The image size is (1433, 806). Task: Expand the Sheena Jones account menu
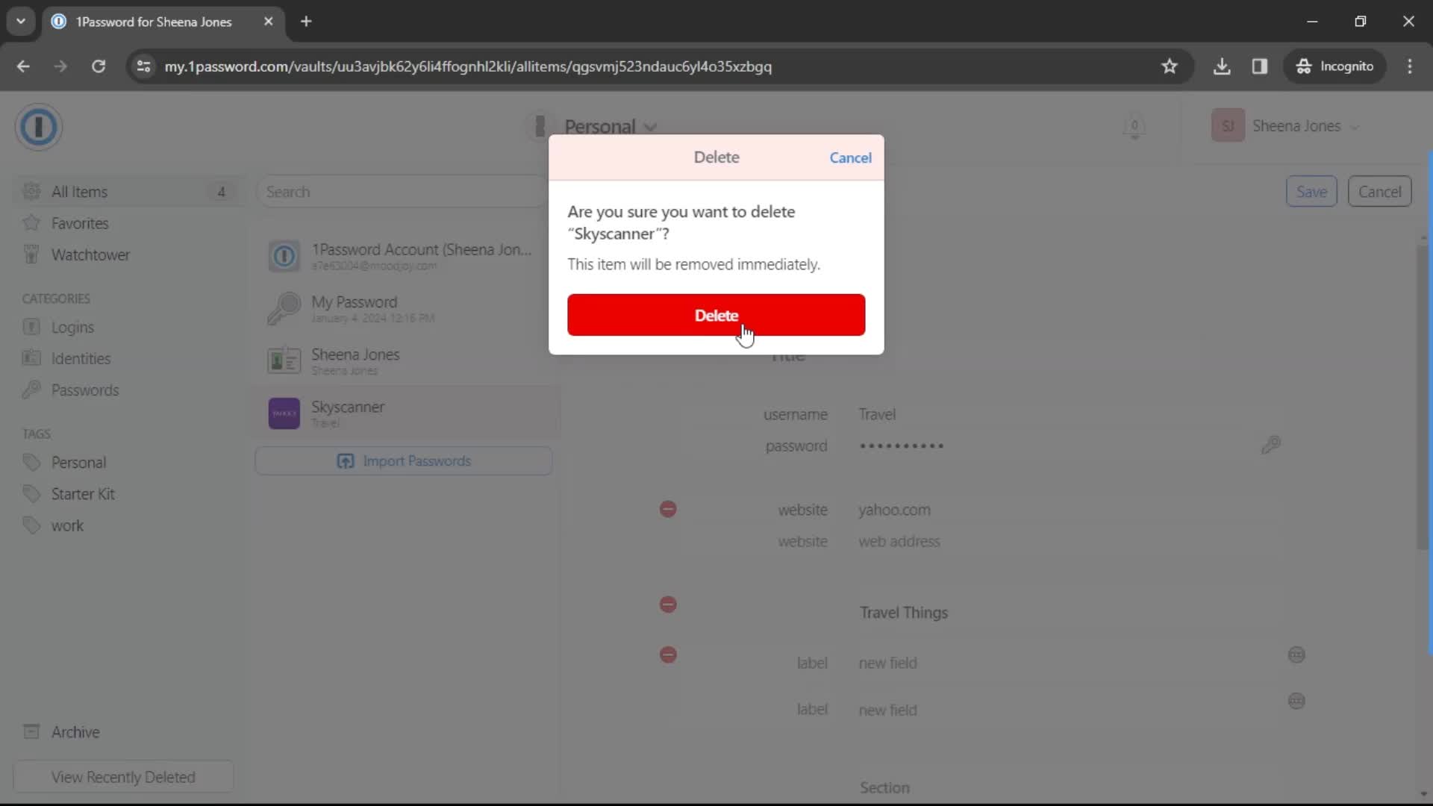coord(1291,126)
